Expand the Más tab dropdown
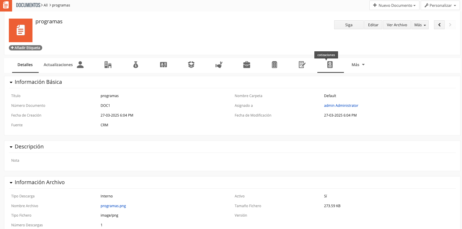Screen dimensions: 462x229 click(x=358, y=65)
